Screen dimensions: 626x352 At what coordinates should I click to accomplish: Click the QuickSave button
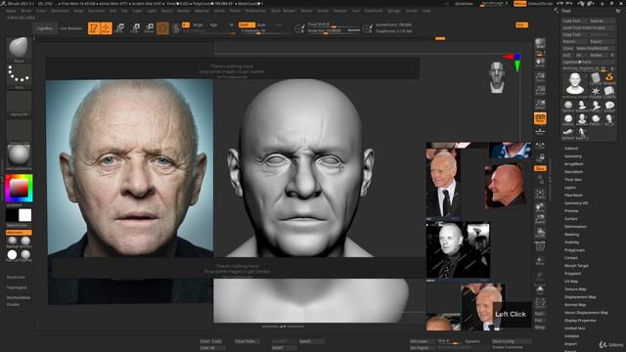coord(464,4)
